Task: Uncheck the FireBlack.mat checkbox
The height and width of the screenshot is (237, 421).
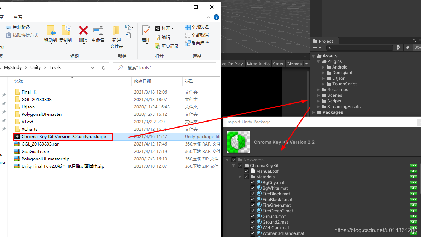Action: 253,194
